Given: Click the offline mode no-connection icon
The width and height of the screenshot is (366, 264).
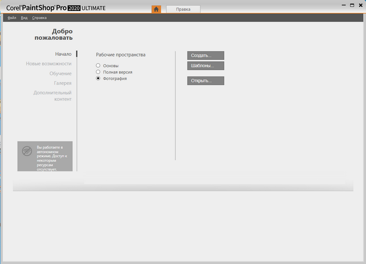Looking at the screenshot, I should coord(27,151).
